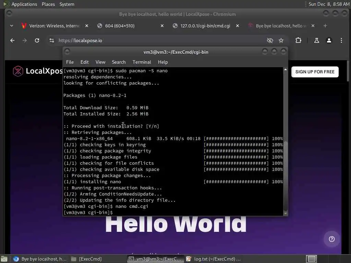351x263 pixels.
Task: Switch to ExecCmd folder taskbar button
Action: pyautogui.click(x=86, y=259)
